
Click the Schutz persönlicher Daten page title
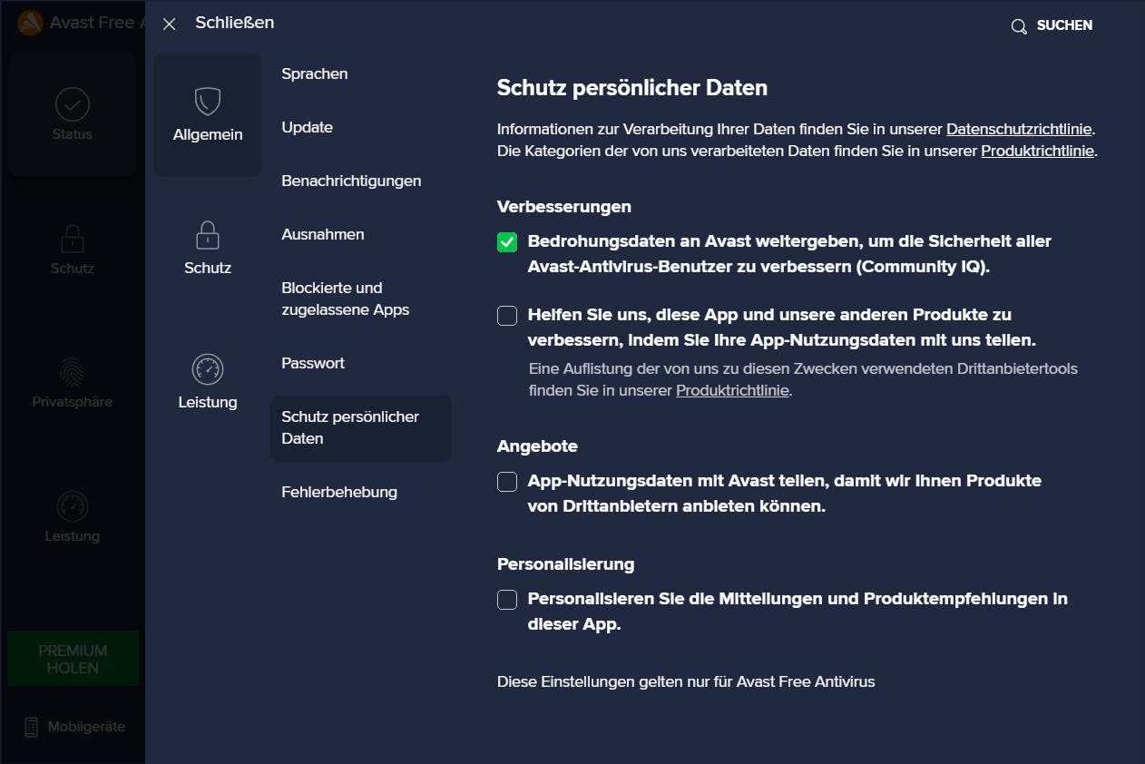point(632,88)
